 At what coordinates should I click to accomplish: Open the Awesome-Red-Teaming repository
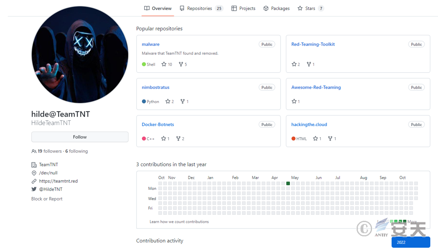pos(316,88)
